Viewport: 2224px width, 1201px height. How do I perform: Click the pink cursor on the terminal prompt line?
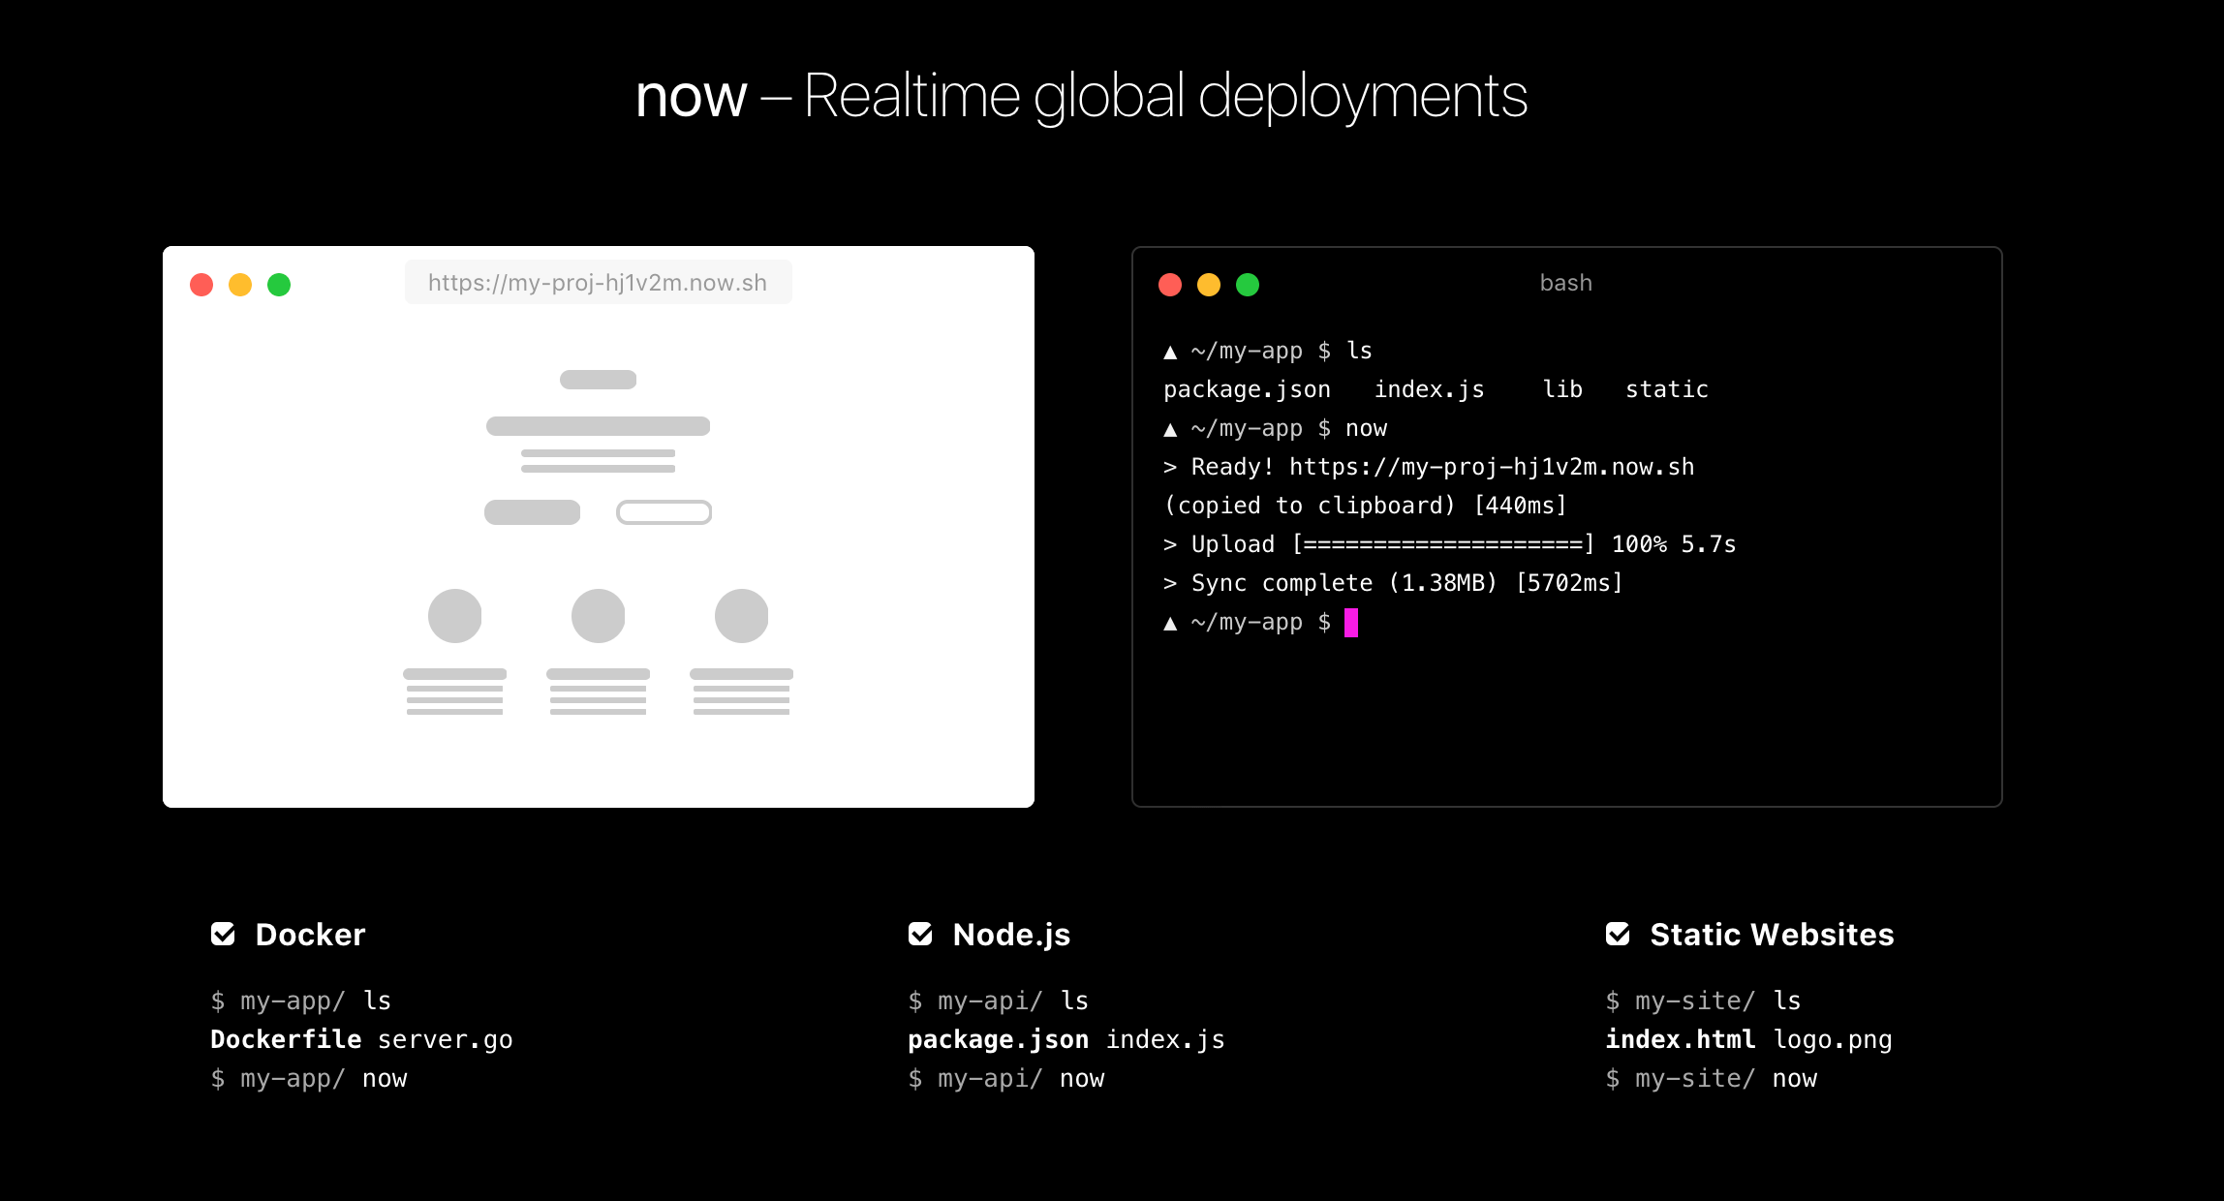pos(1351,623)
